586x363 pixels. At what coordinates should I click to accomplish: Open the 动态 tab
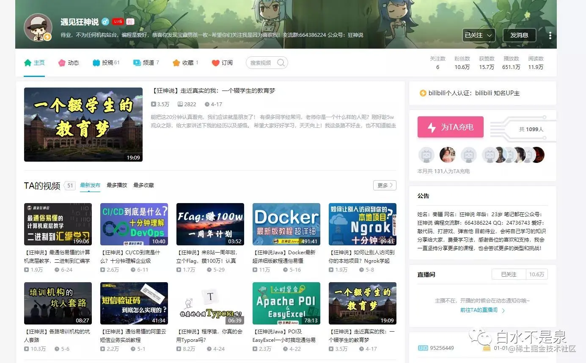click(69, 63)
